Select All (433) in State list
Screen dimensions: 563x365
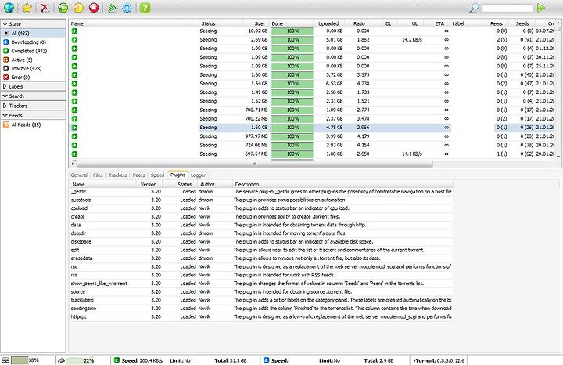pos(33,33)
